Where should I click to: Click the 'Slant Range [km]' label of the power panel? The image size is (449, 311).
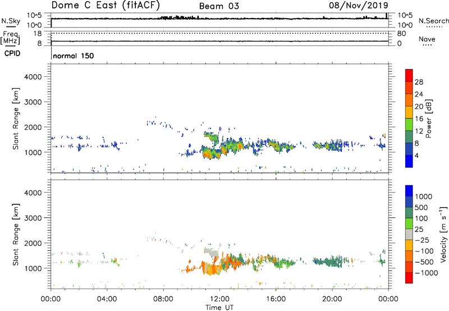(16, 118)
